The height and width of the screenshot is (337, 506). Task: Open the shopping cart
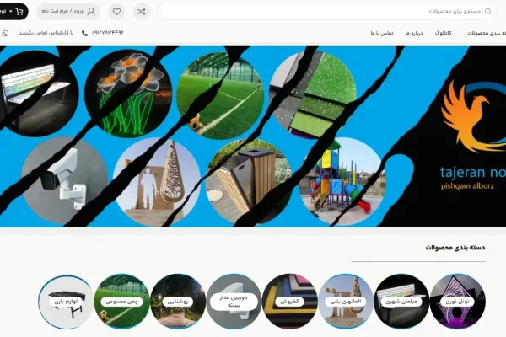(x=13, y=12)
